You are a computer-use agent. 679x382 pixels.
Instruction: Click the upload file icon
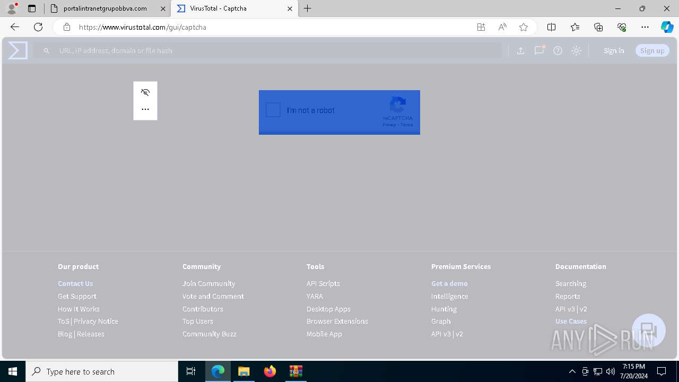(x=521, y=51)
